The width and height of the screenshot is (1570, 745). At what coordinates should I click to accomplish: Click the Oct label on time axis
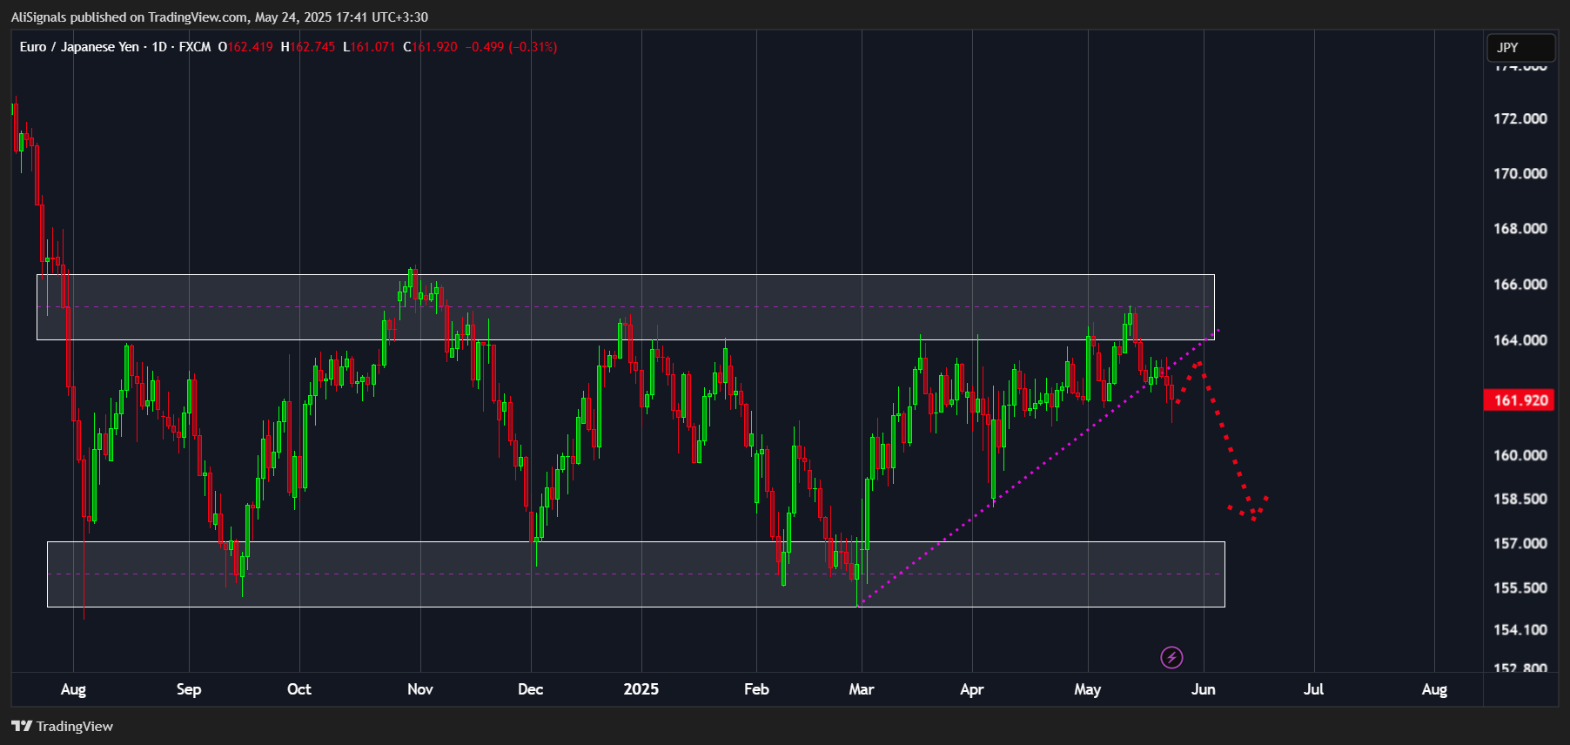pos(299,689)
